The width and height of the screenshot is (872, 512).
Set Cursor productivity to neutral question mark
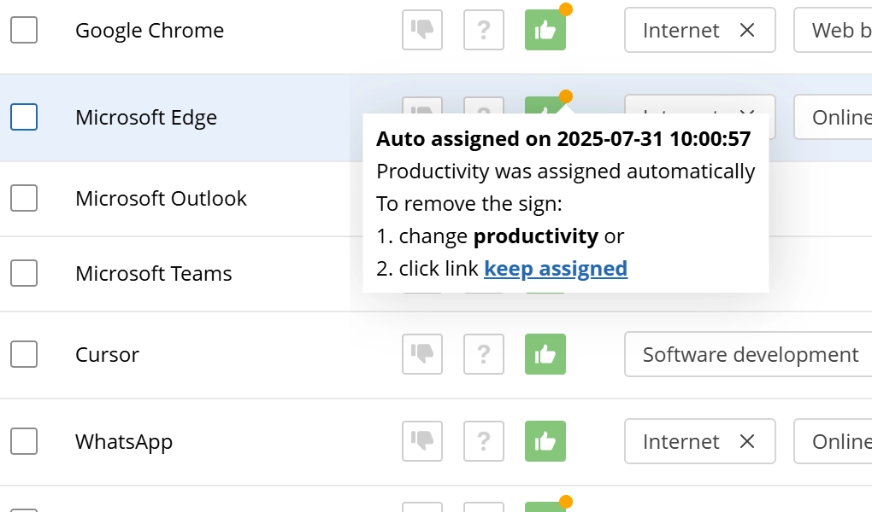484,354
